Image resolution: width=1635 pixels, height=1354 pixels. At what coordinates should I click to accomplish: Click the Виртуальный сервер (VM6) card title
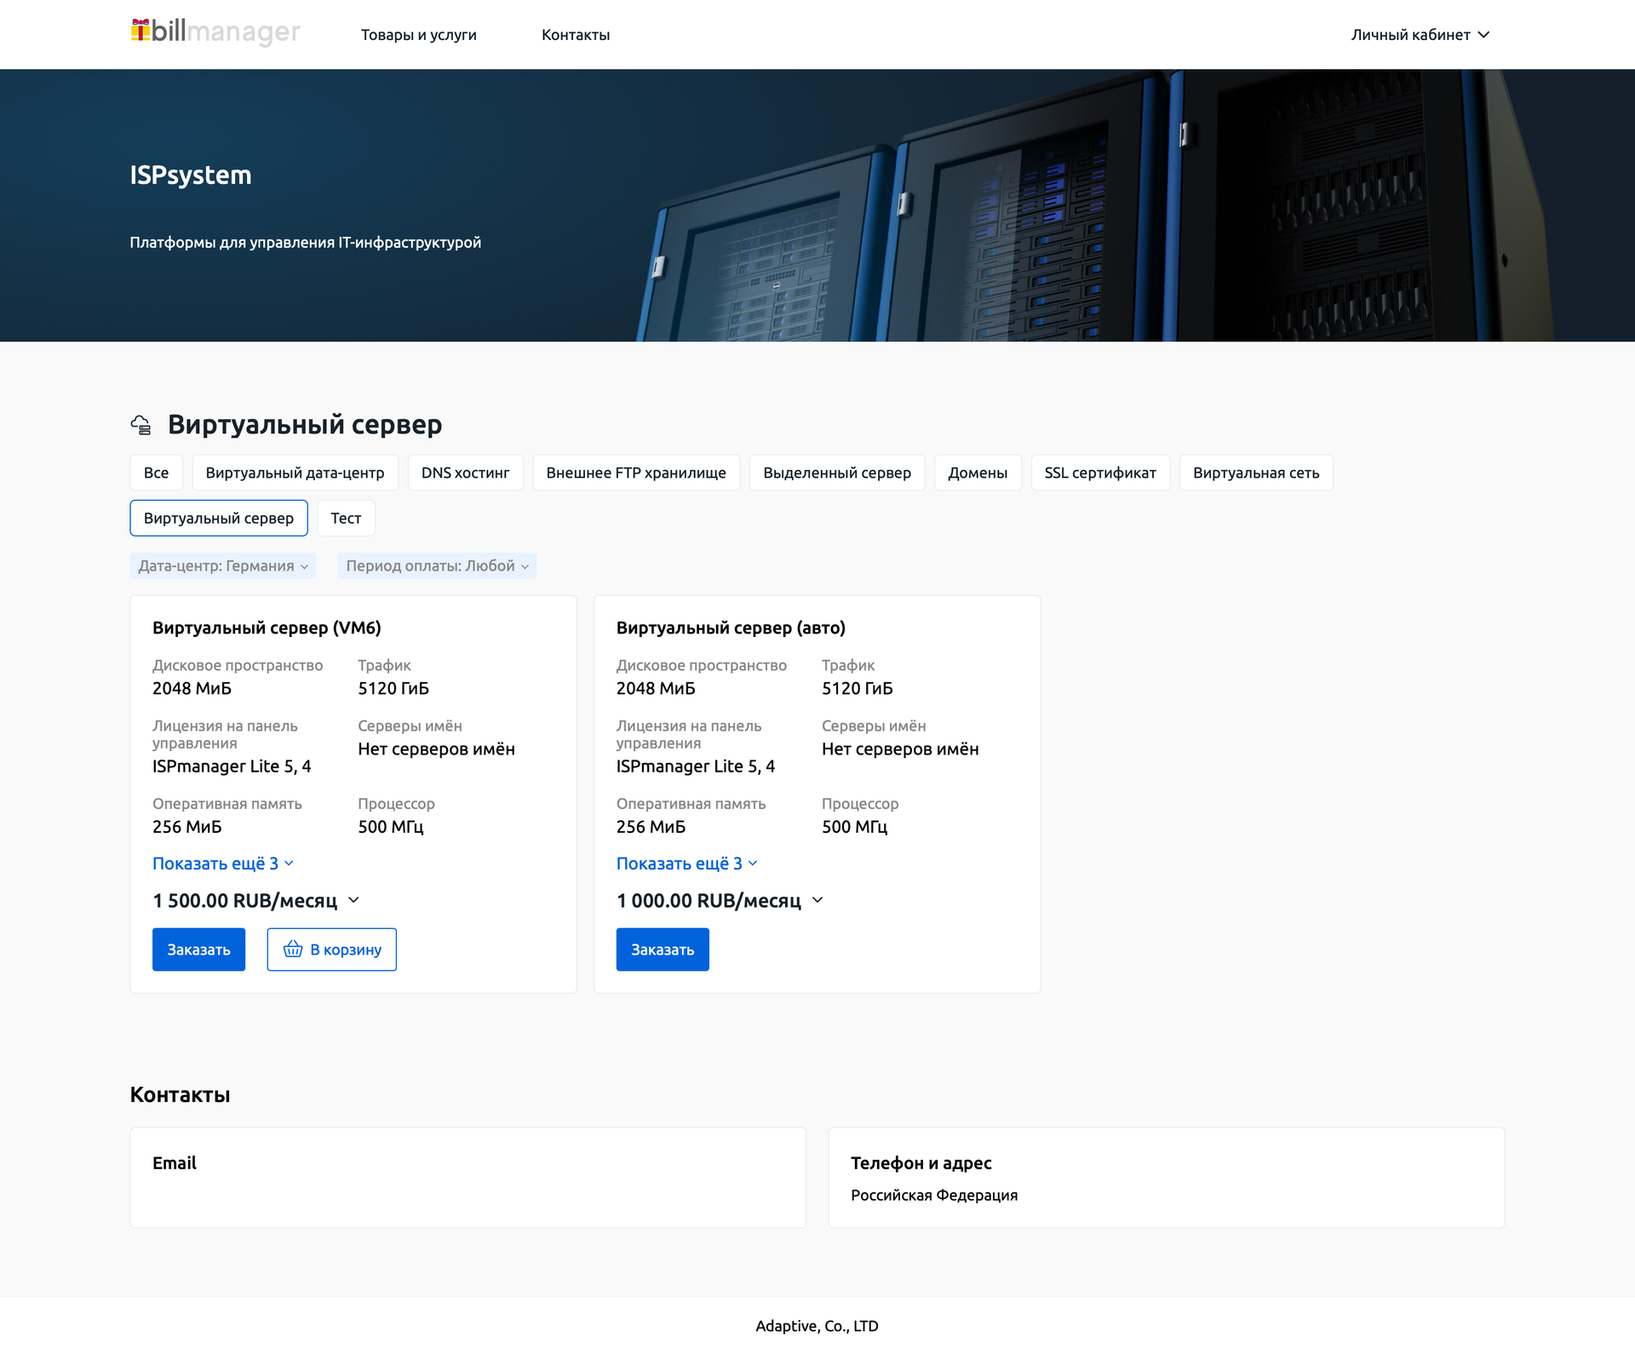267,628
